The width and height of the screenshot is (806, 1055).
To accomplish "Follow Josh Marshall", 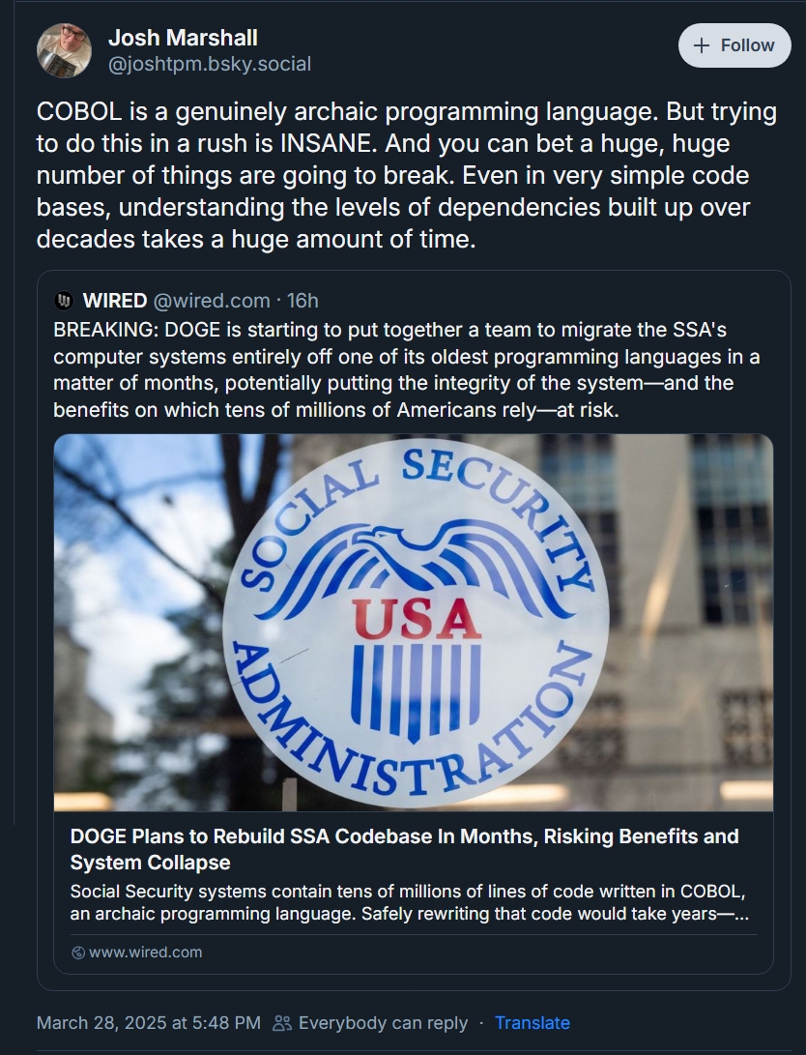I will click(x=734, y=45).
